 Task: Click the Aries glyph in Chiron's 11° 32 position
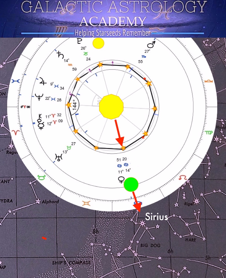coord(53,116)
